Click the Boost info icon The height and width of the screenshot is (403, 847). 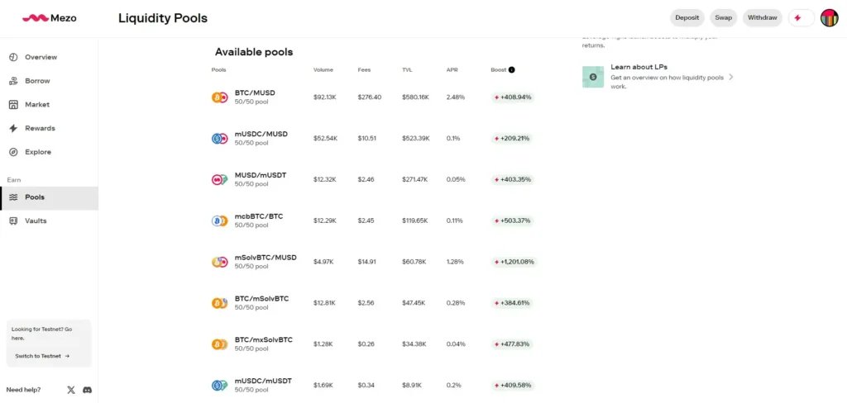click(x=511, y=69)
